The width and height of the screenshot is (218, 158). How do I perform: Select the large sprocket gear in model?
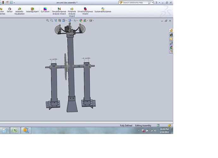(66, 67)
